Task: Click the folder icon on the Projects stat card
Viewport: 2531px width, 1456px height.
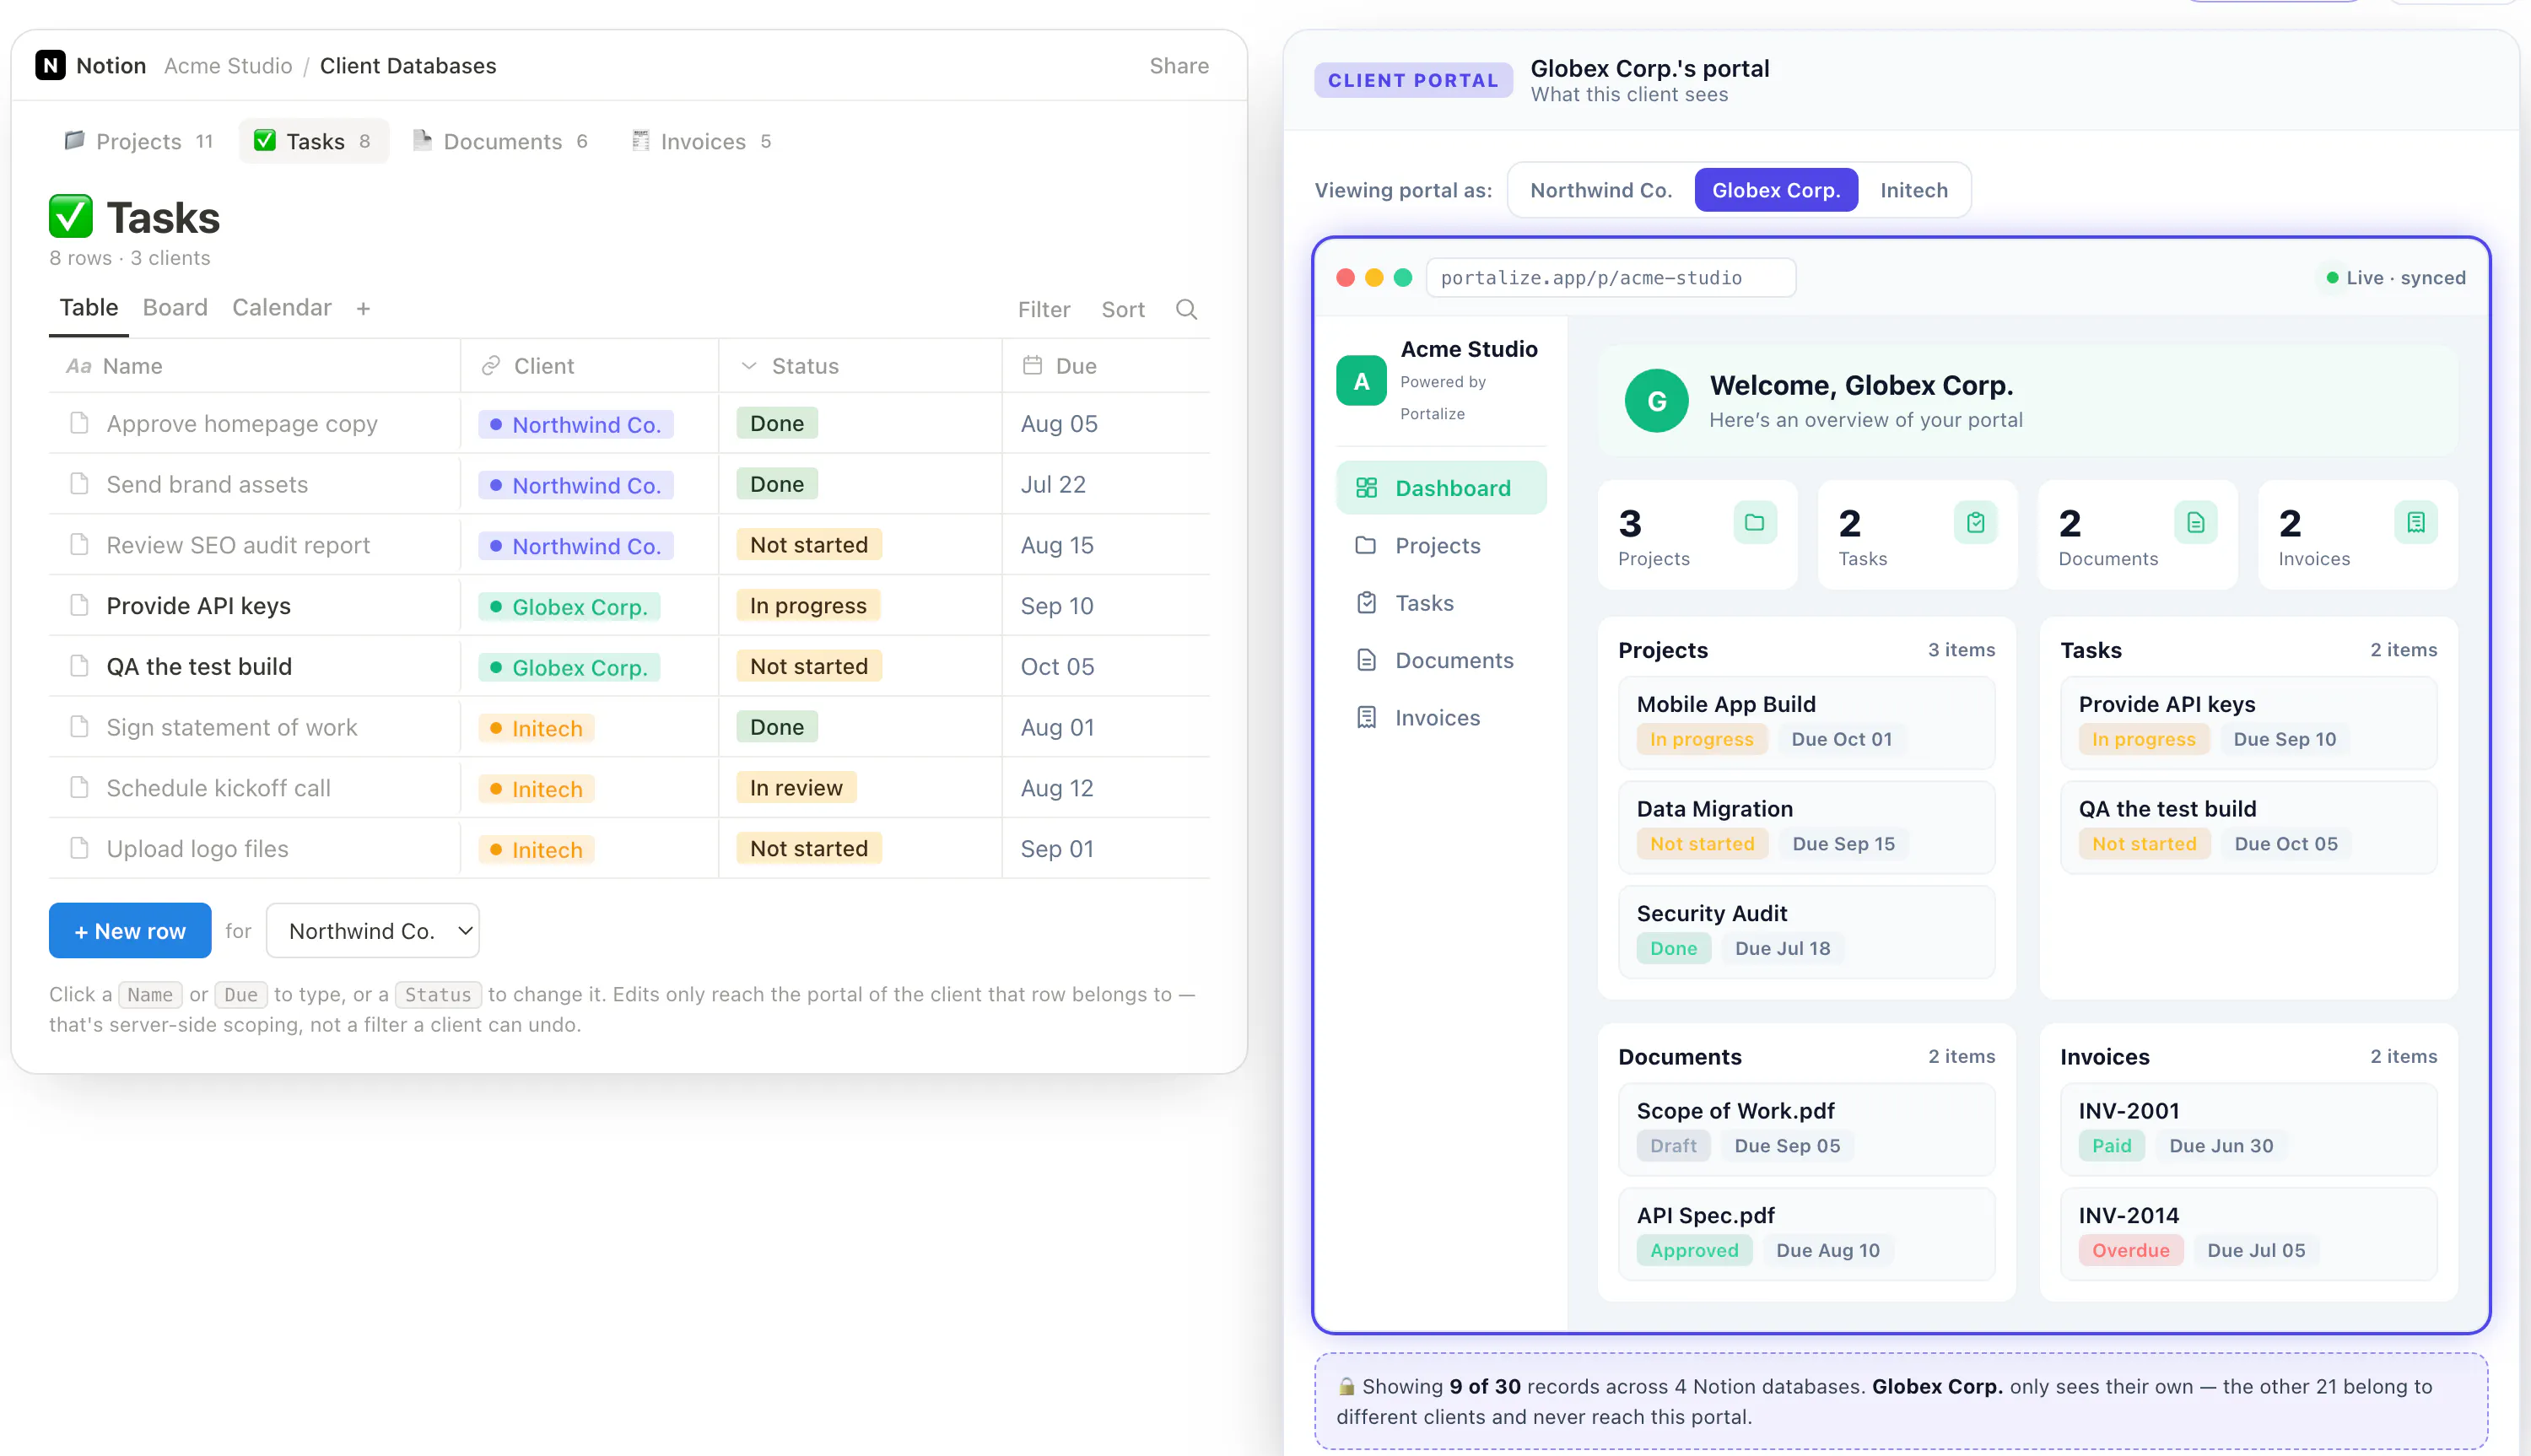Action: [1754, 522]
